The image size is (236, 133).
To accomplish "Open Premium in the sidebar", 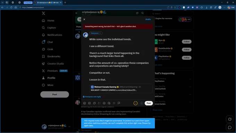I will pos(54,71).
